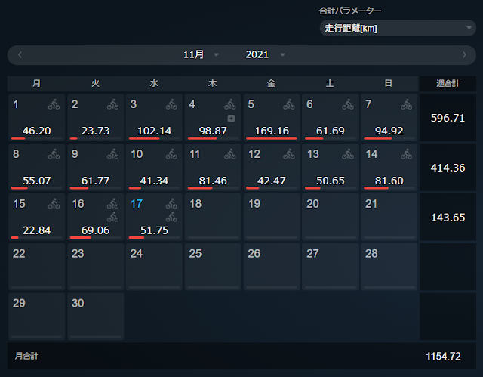
Task: Click the cycling icon on day 13
Action: tap(348, 154)
